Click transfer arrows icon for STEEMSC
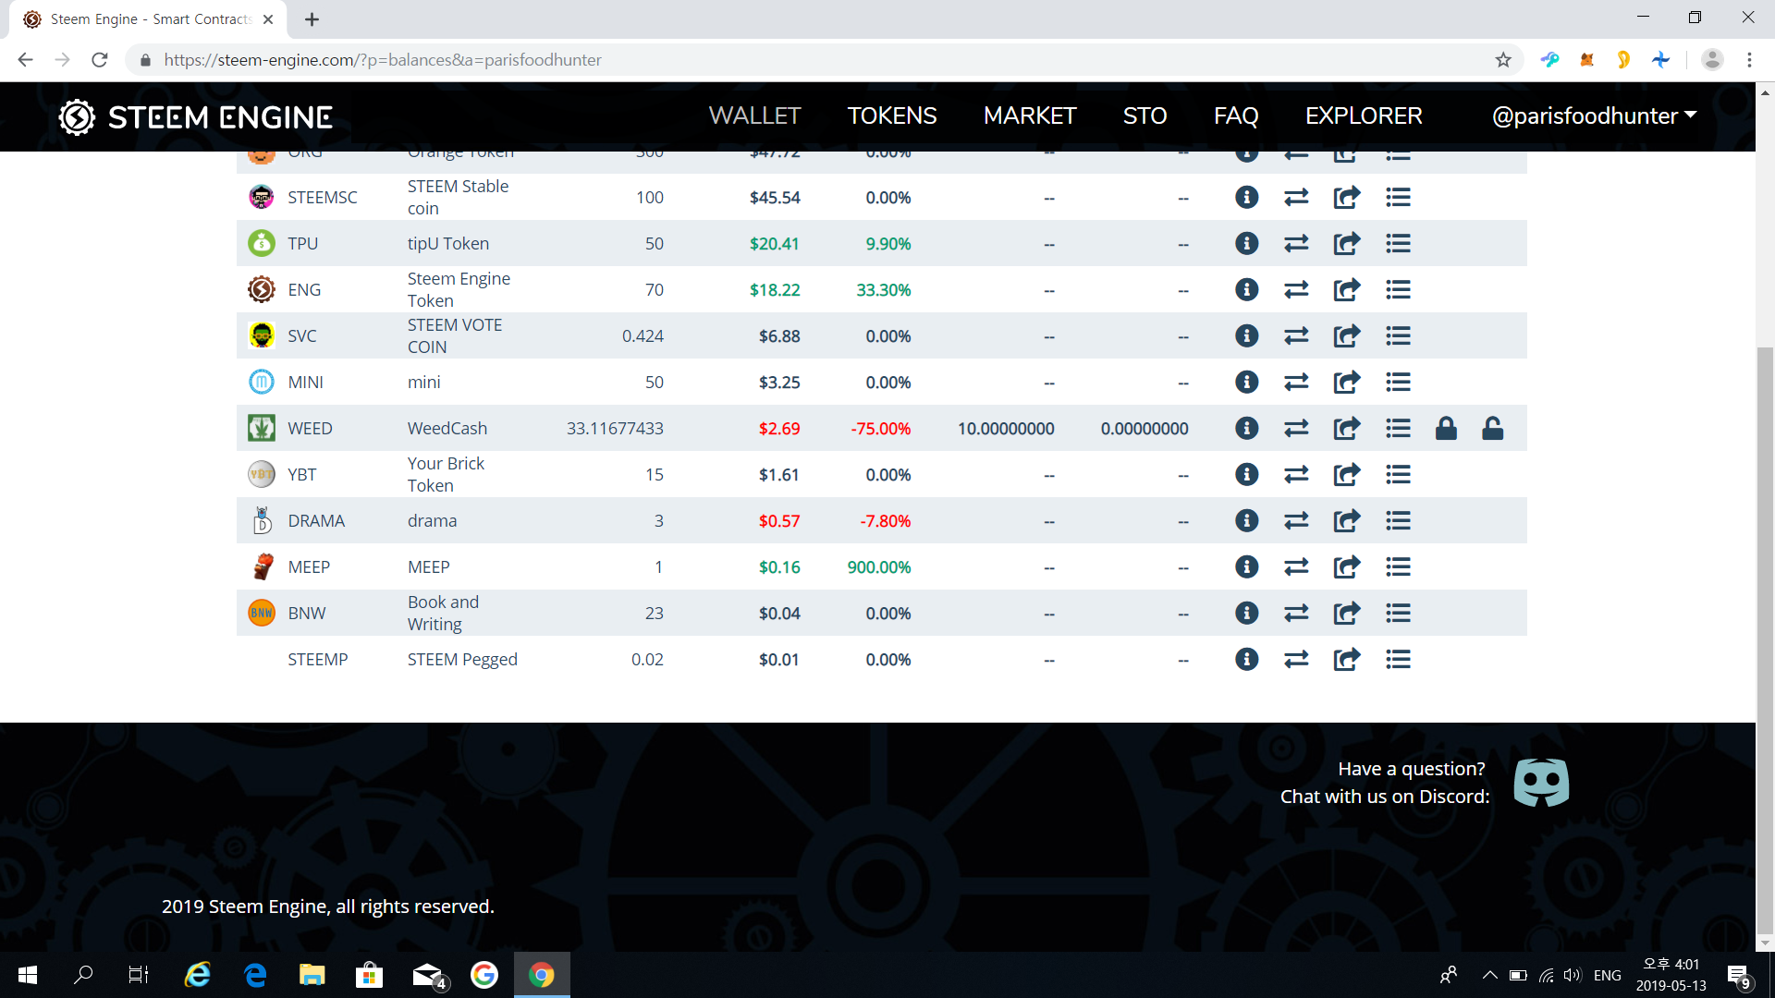The width and height of the screenshot is (1775, 998). pos(1296,197)
